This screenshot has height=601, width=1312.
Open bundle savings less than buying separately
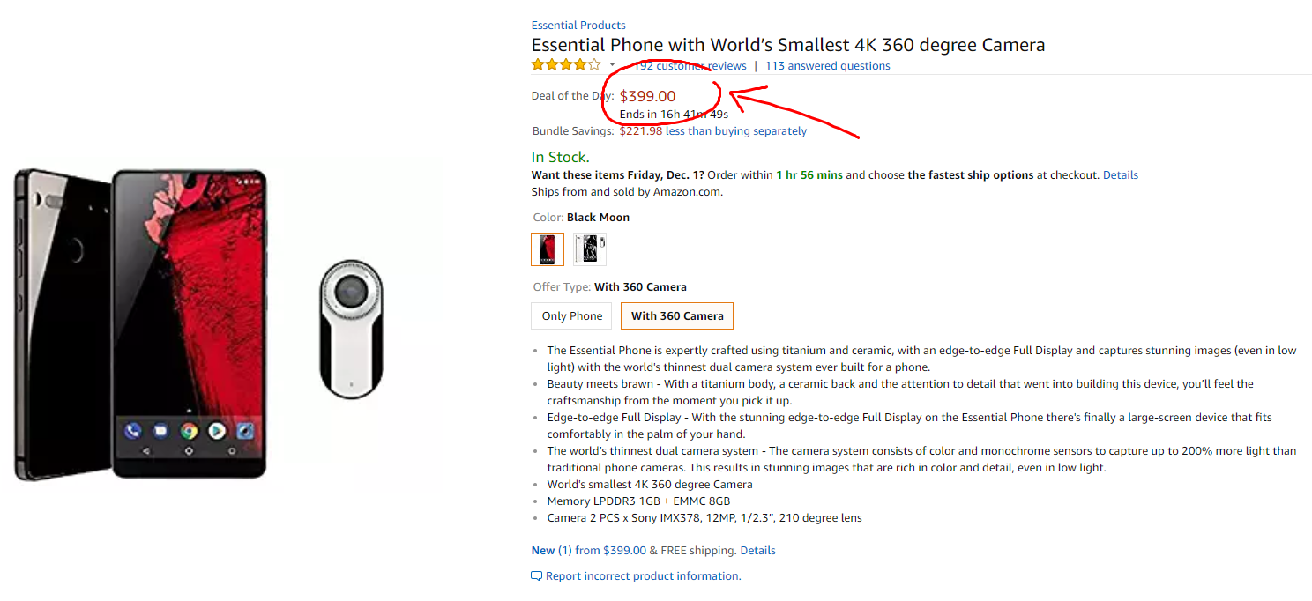(x=736, y=131)
